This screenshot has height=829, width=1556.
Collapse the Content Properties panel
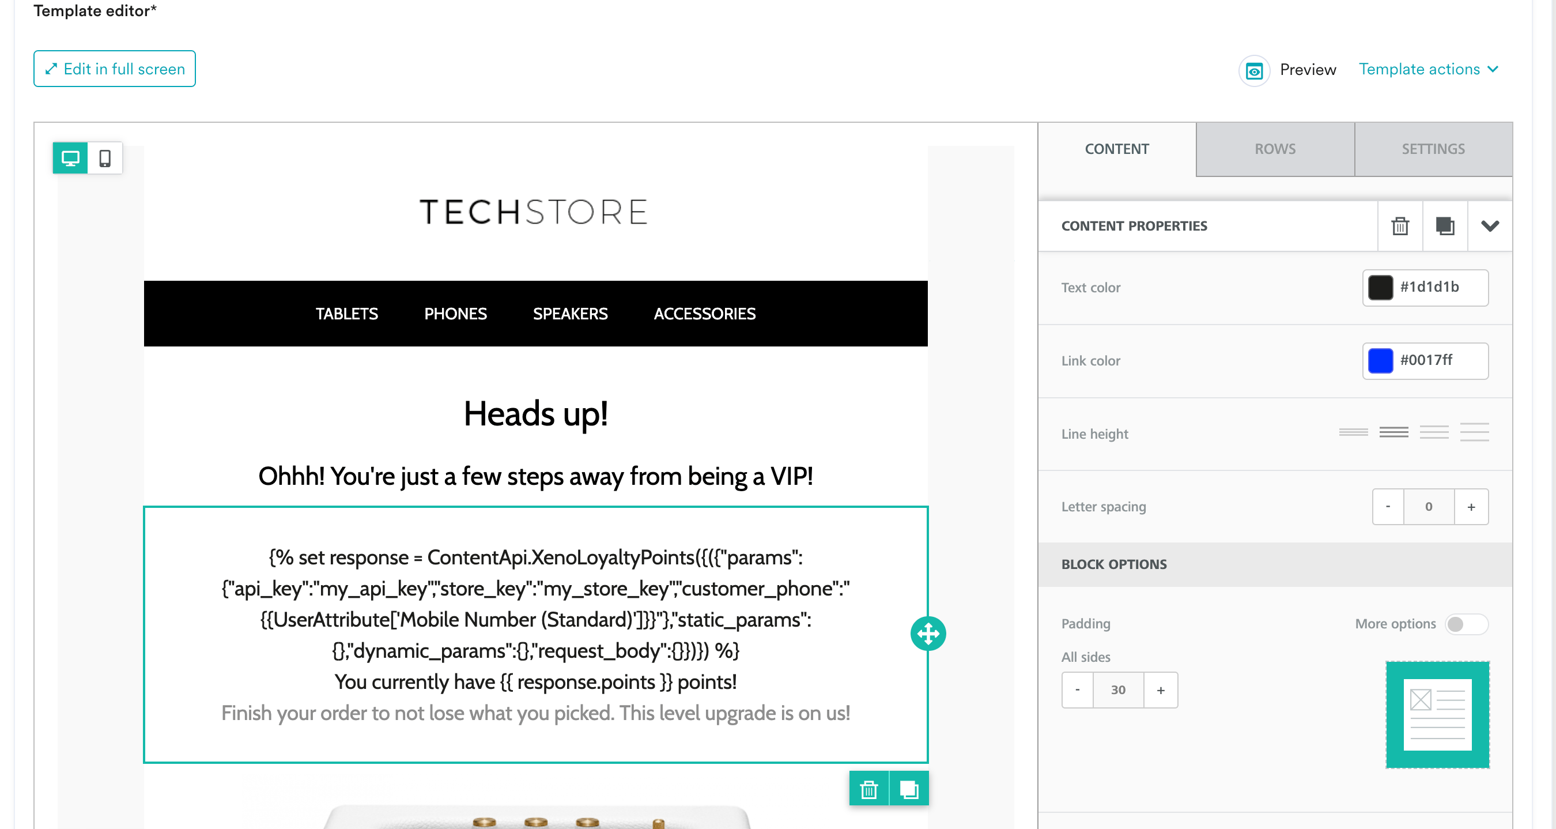pos(1490,226)
